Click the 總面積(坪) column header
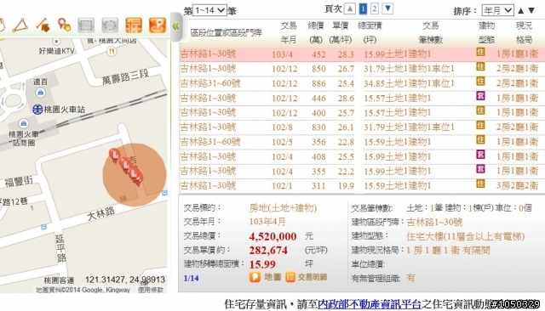Screen dimensions: 545x311 [x=370, y=32]
